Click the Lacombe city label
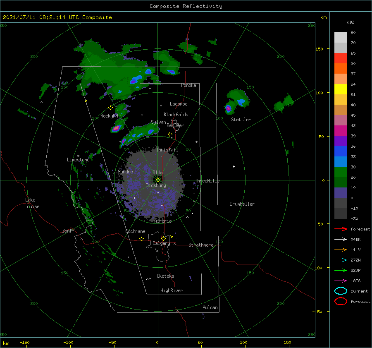Image resolution: width=372 pixels, height=348 pixels. [179, 104]
